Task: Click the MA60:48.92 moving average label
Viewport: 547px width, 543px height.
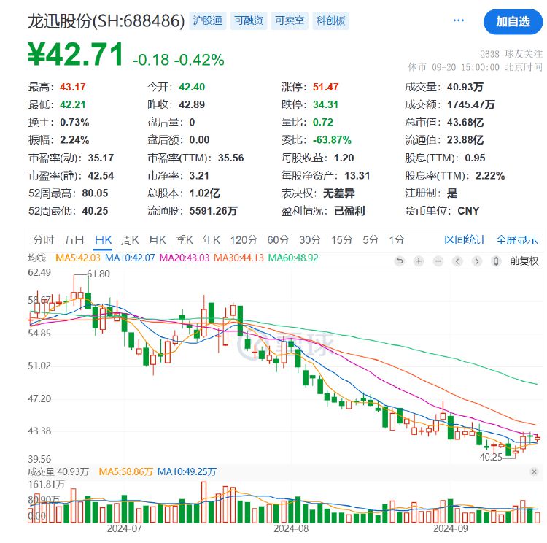Action: [293, 258]
